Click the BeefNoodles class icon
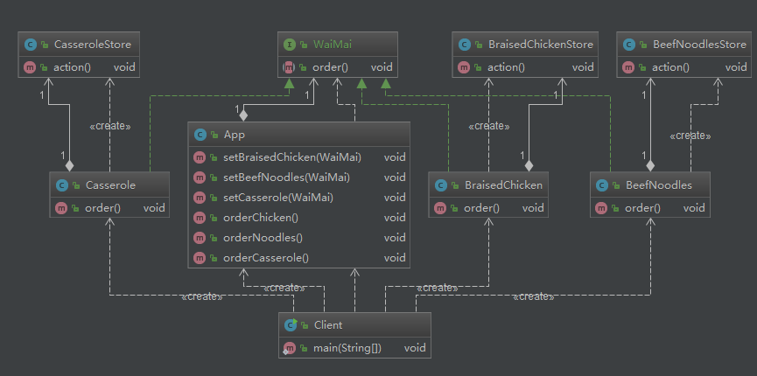 coord(602,185)
